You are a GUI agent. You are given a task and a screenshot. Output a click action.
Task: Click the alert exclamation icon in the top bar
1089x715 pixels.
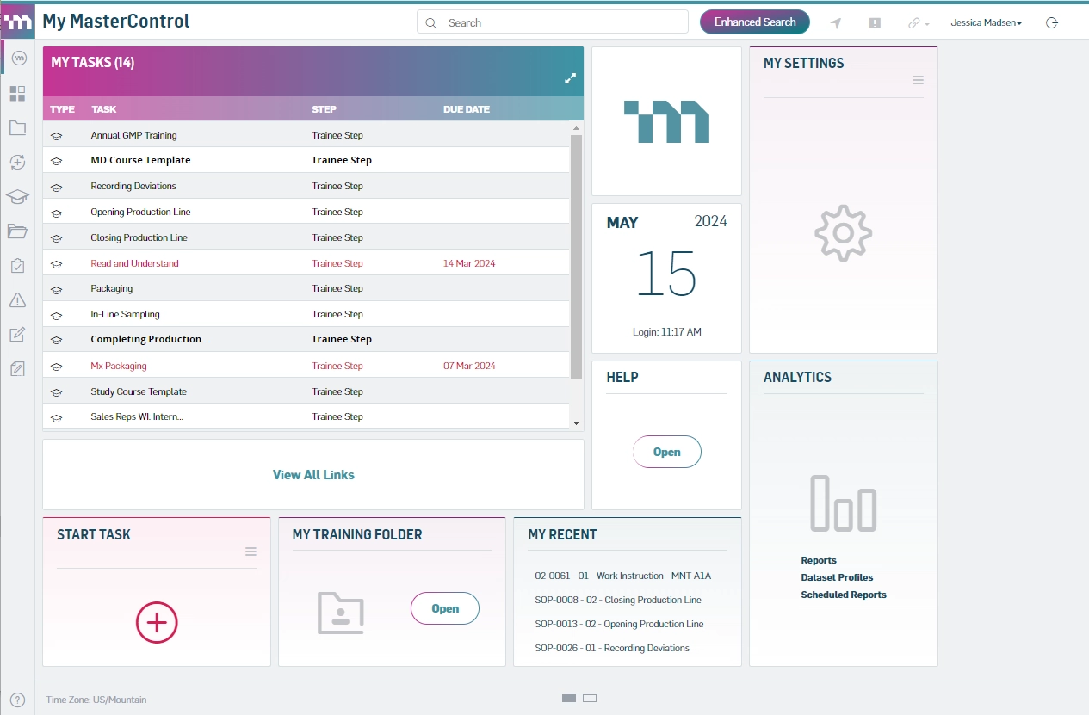(875, 23)
